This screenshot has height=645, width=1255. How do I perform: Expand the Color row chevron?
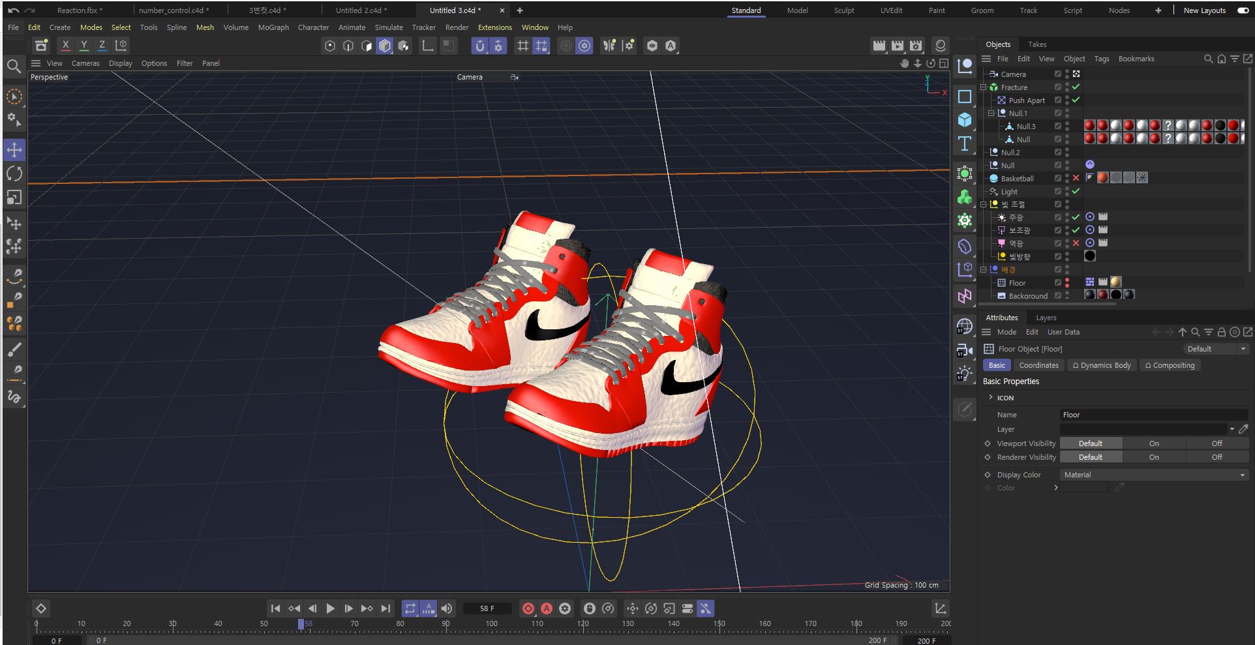pyautogui.click(x=1056, y=488)
